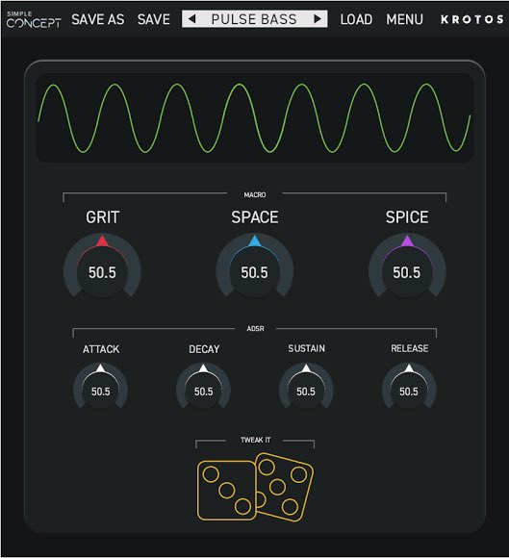Image resolution: width=509 pixels, height=558 pixels.
Task: Click the LOAD button
Action: (356, 19)
